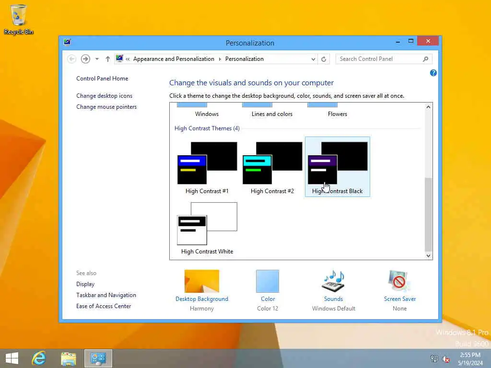Screen dimensions: 491x368
Task: Open the address bar history dropdown
Action: click(x=313, y=59)
